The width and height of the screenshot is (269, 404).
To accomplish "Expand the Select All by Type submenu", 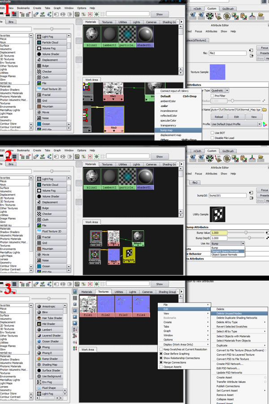I will pyautogui.click(x=239, y=331).
